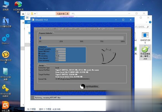Viewport: 162px width, 112px height.
Task: Click the Time elapsed value
Action: click(60, 58)
